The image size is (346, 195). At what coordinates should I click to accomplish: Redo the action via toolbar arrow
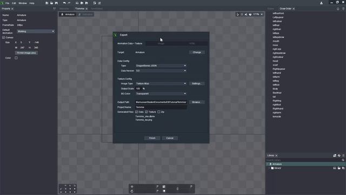click(69, 3)
